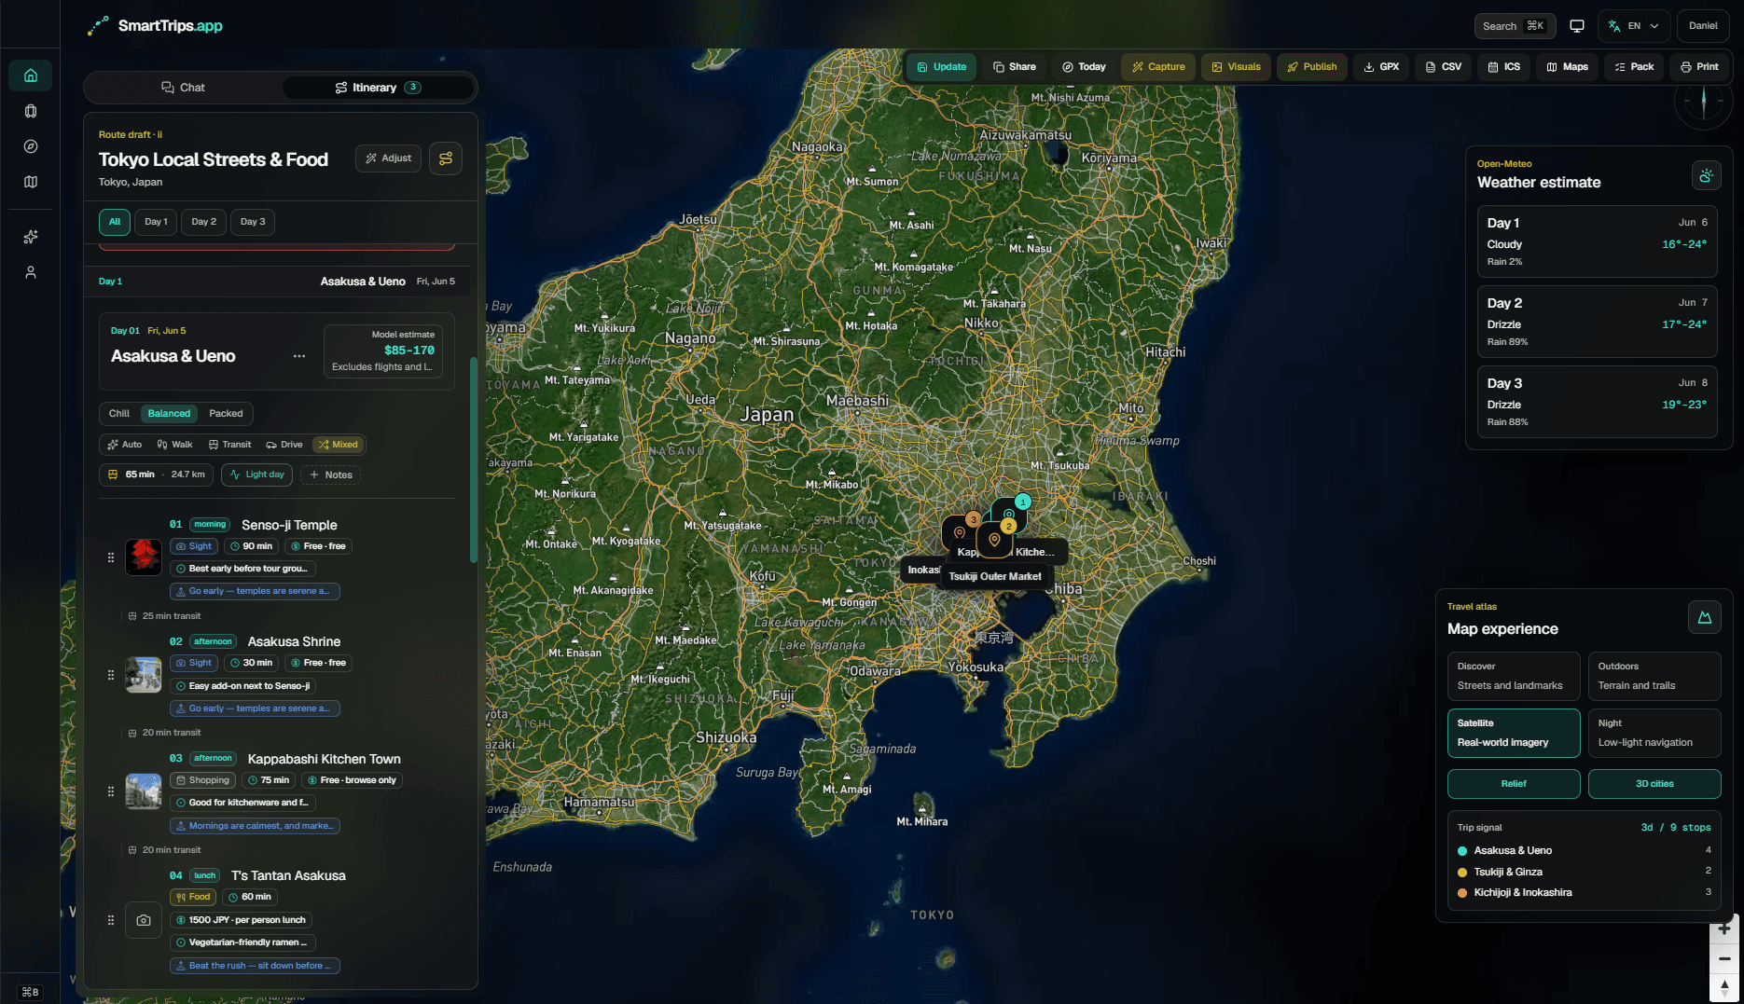The width and height of the screenshot is (1744, 1004).
Task: Show All days filter
Action: coord(115,222)
